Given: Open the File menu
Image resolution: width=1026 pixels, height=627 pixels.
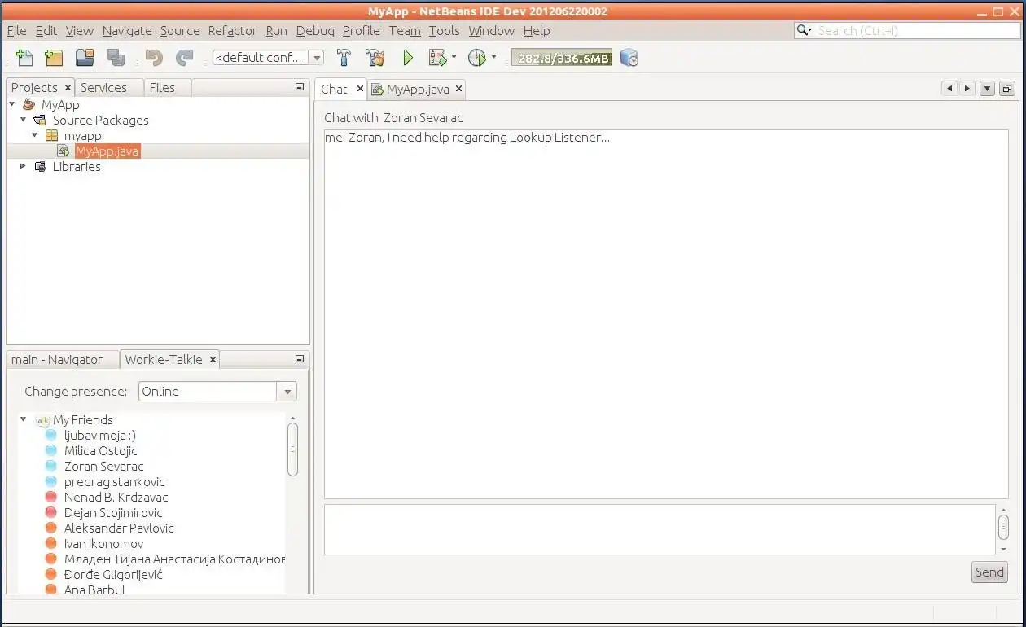Looking at the screenshot, I should coord(16,30).
